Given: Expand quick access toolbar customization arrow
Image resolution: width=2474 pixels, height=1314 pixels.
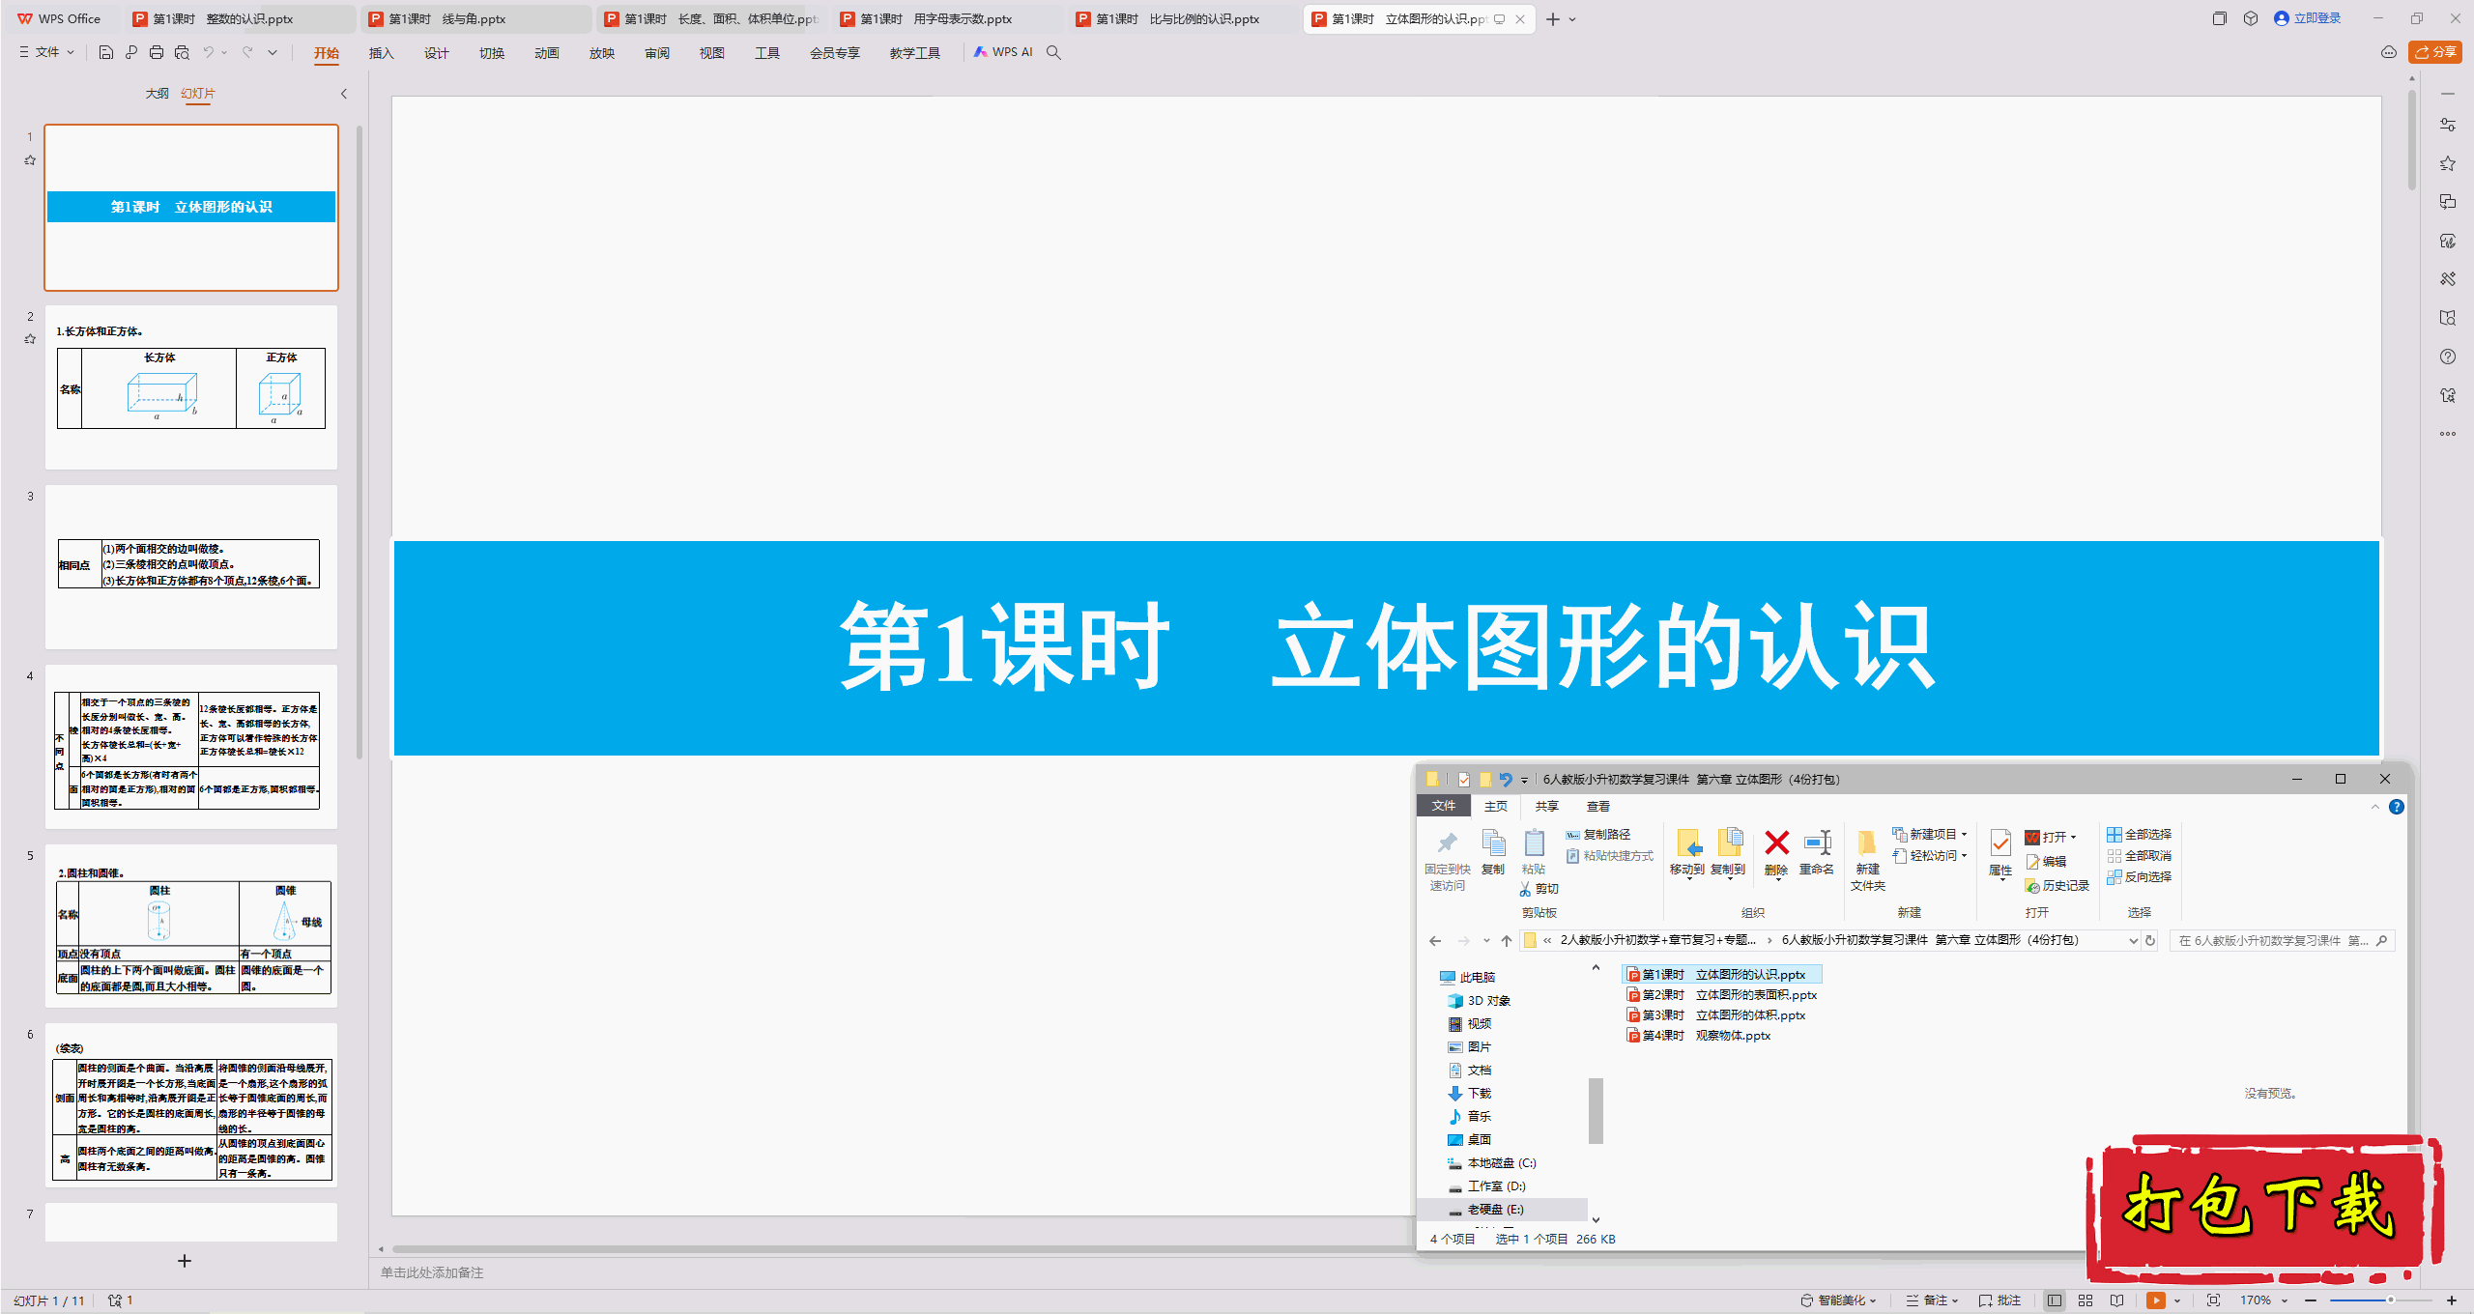Looking at the screenshot, I should tap(273, 52).
